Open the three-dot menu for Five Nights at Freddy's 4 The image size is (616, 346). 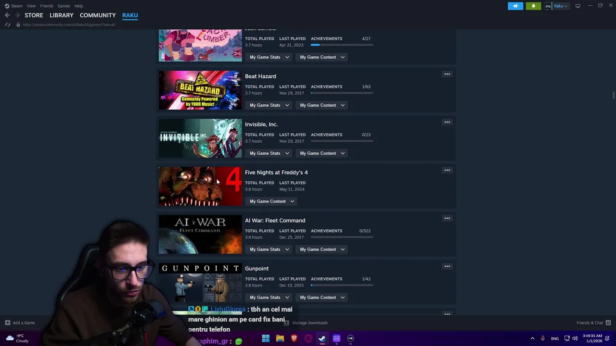coord(447,170)
